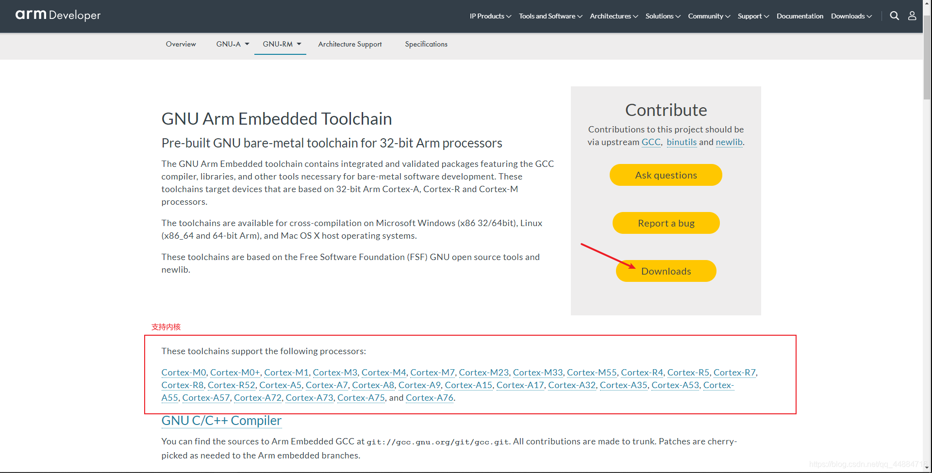Screen dimensions: 932x473
Task: Expand the Community menu
Action: click(x=709, y=16)
